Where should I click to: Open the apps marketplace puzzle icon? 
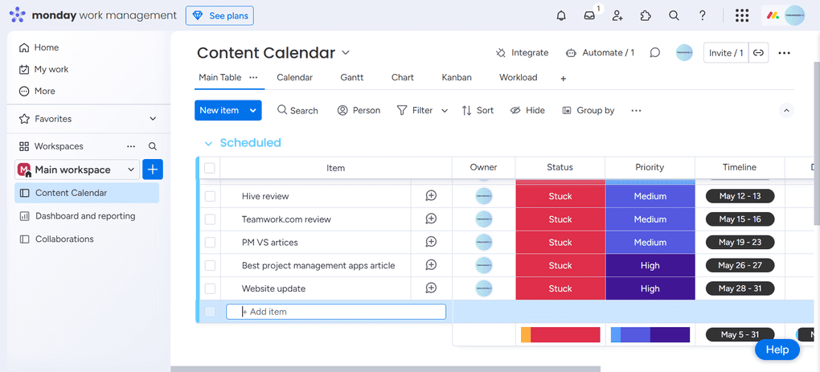(x=646, y=15)
